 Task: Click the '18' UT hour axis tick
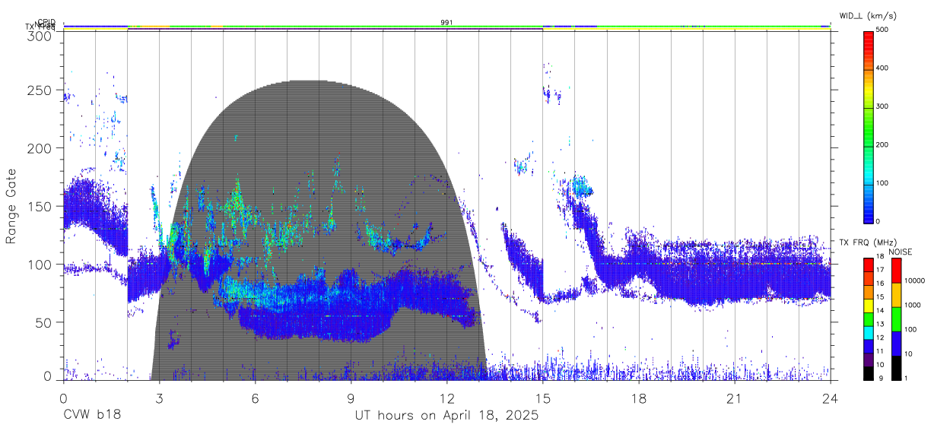point(638,398)
